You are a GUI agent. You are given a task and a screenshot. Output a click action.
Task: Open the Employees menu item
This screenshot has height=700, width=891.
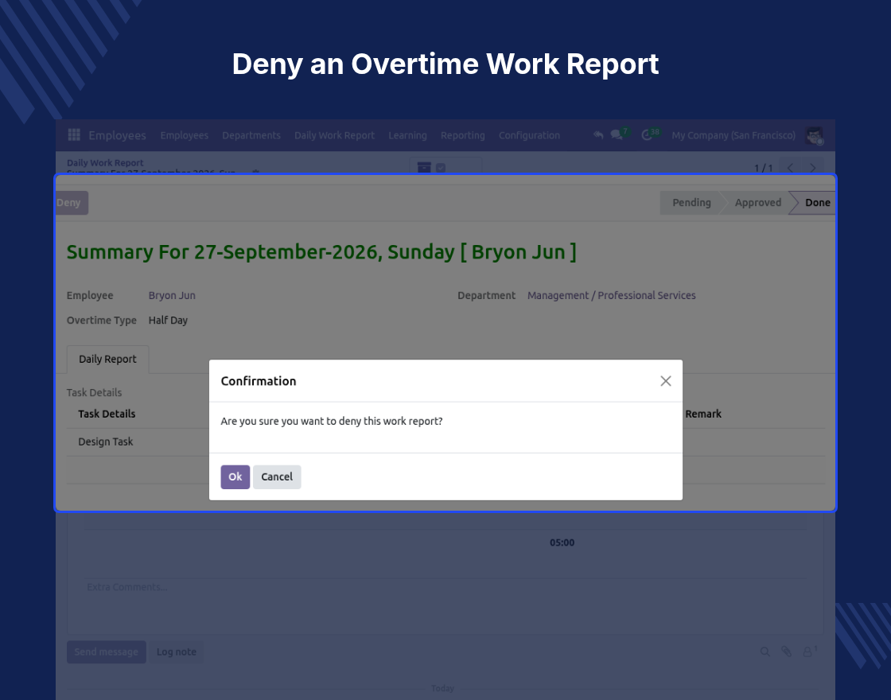[184, 135]
